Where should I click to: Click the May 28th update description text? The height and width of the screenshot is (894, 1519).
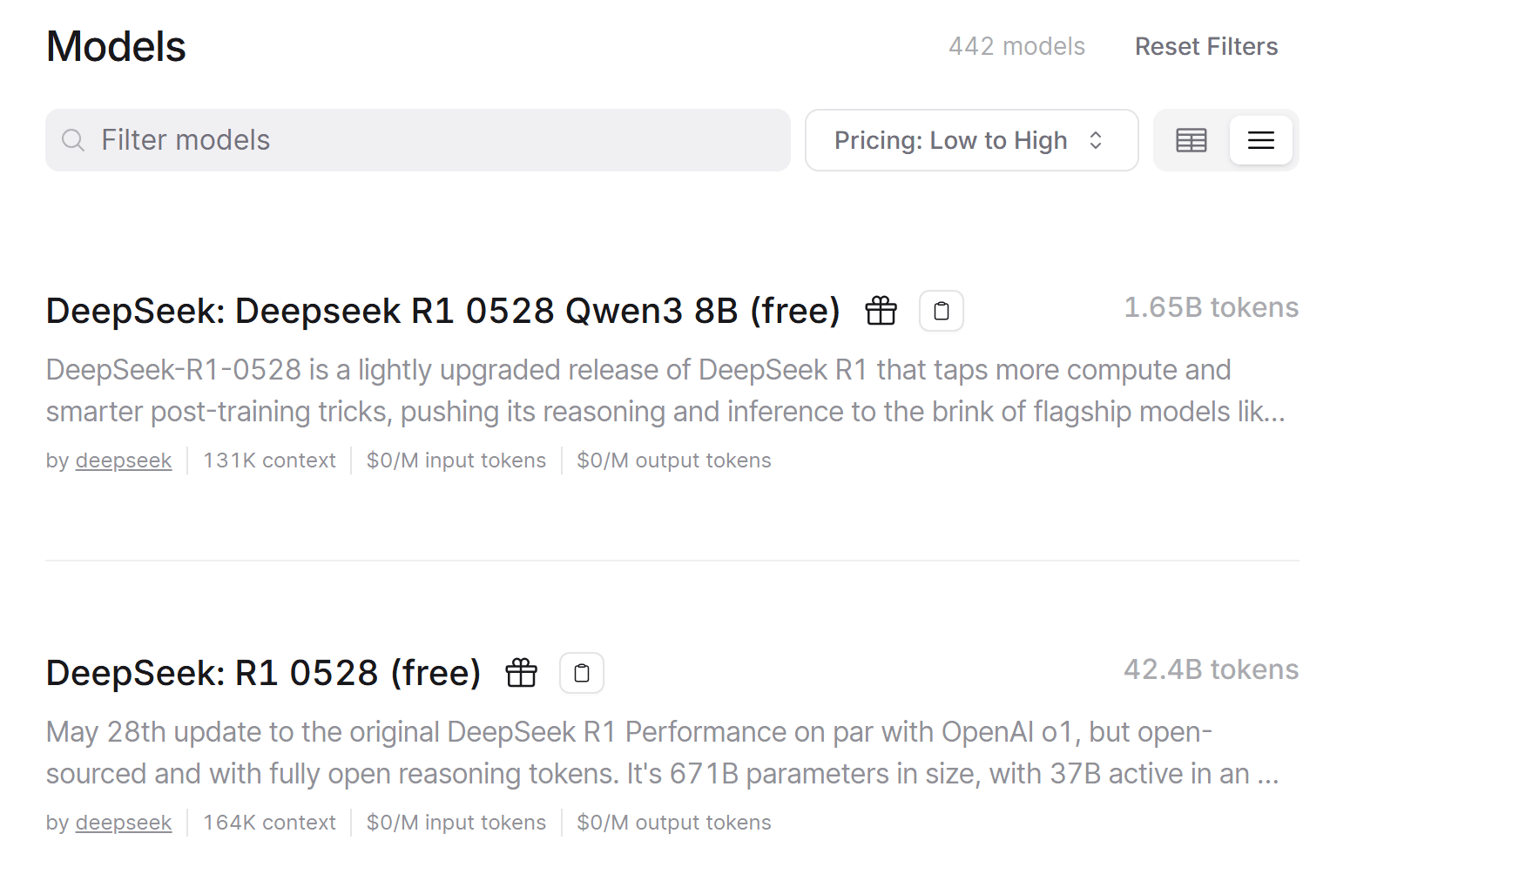coord(663,753)
